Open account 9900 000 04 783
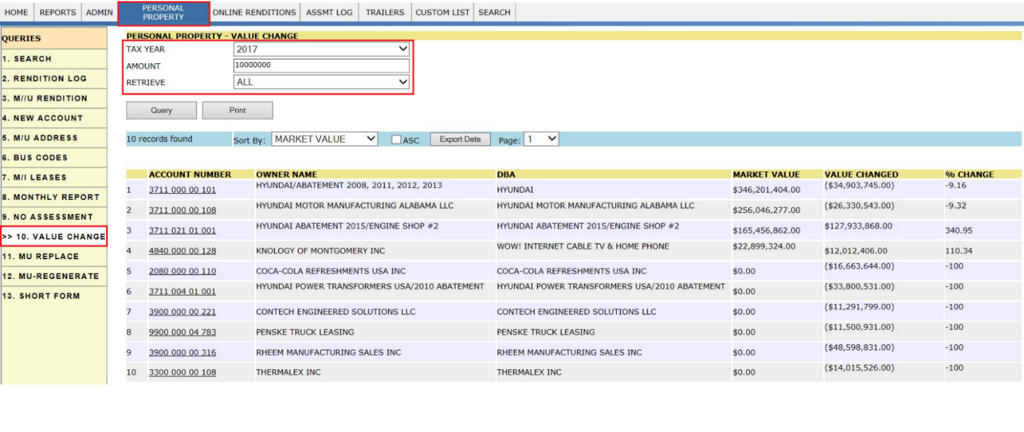This screenshot has height=432, width=1024. 182,332
